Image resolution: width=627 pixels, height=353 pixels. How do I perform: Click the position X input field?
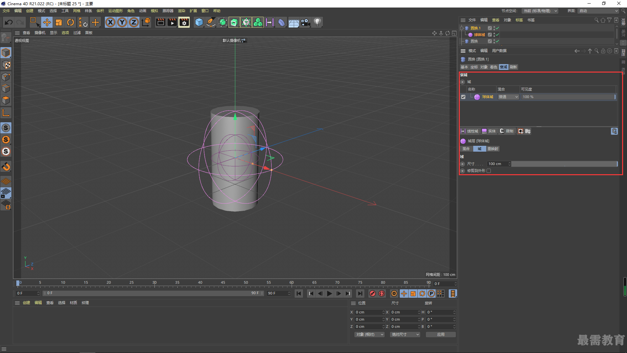click(369, 312)
